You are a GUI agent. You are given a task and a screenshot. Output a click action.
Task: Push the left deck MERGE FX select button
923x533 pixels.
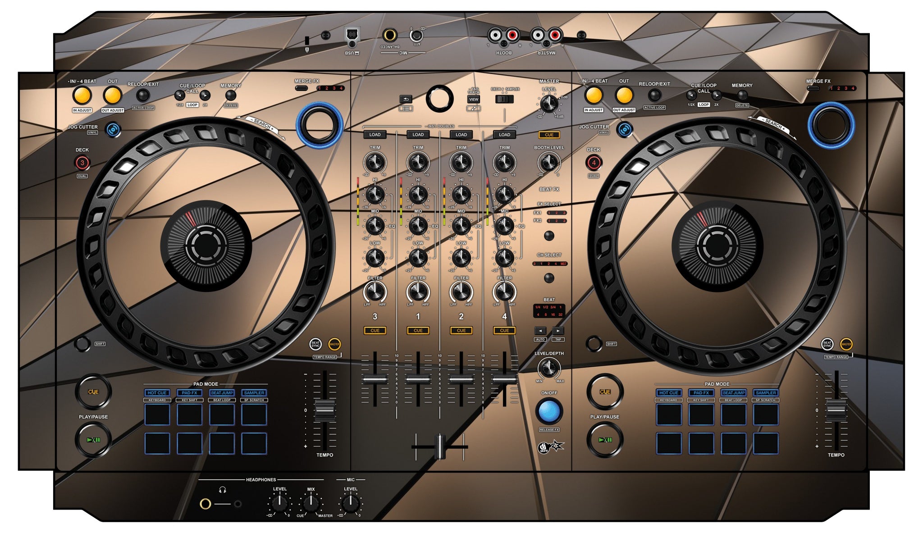tap(302, 88)
